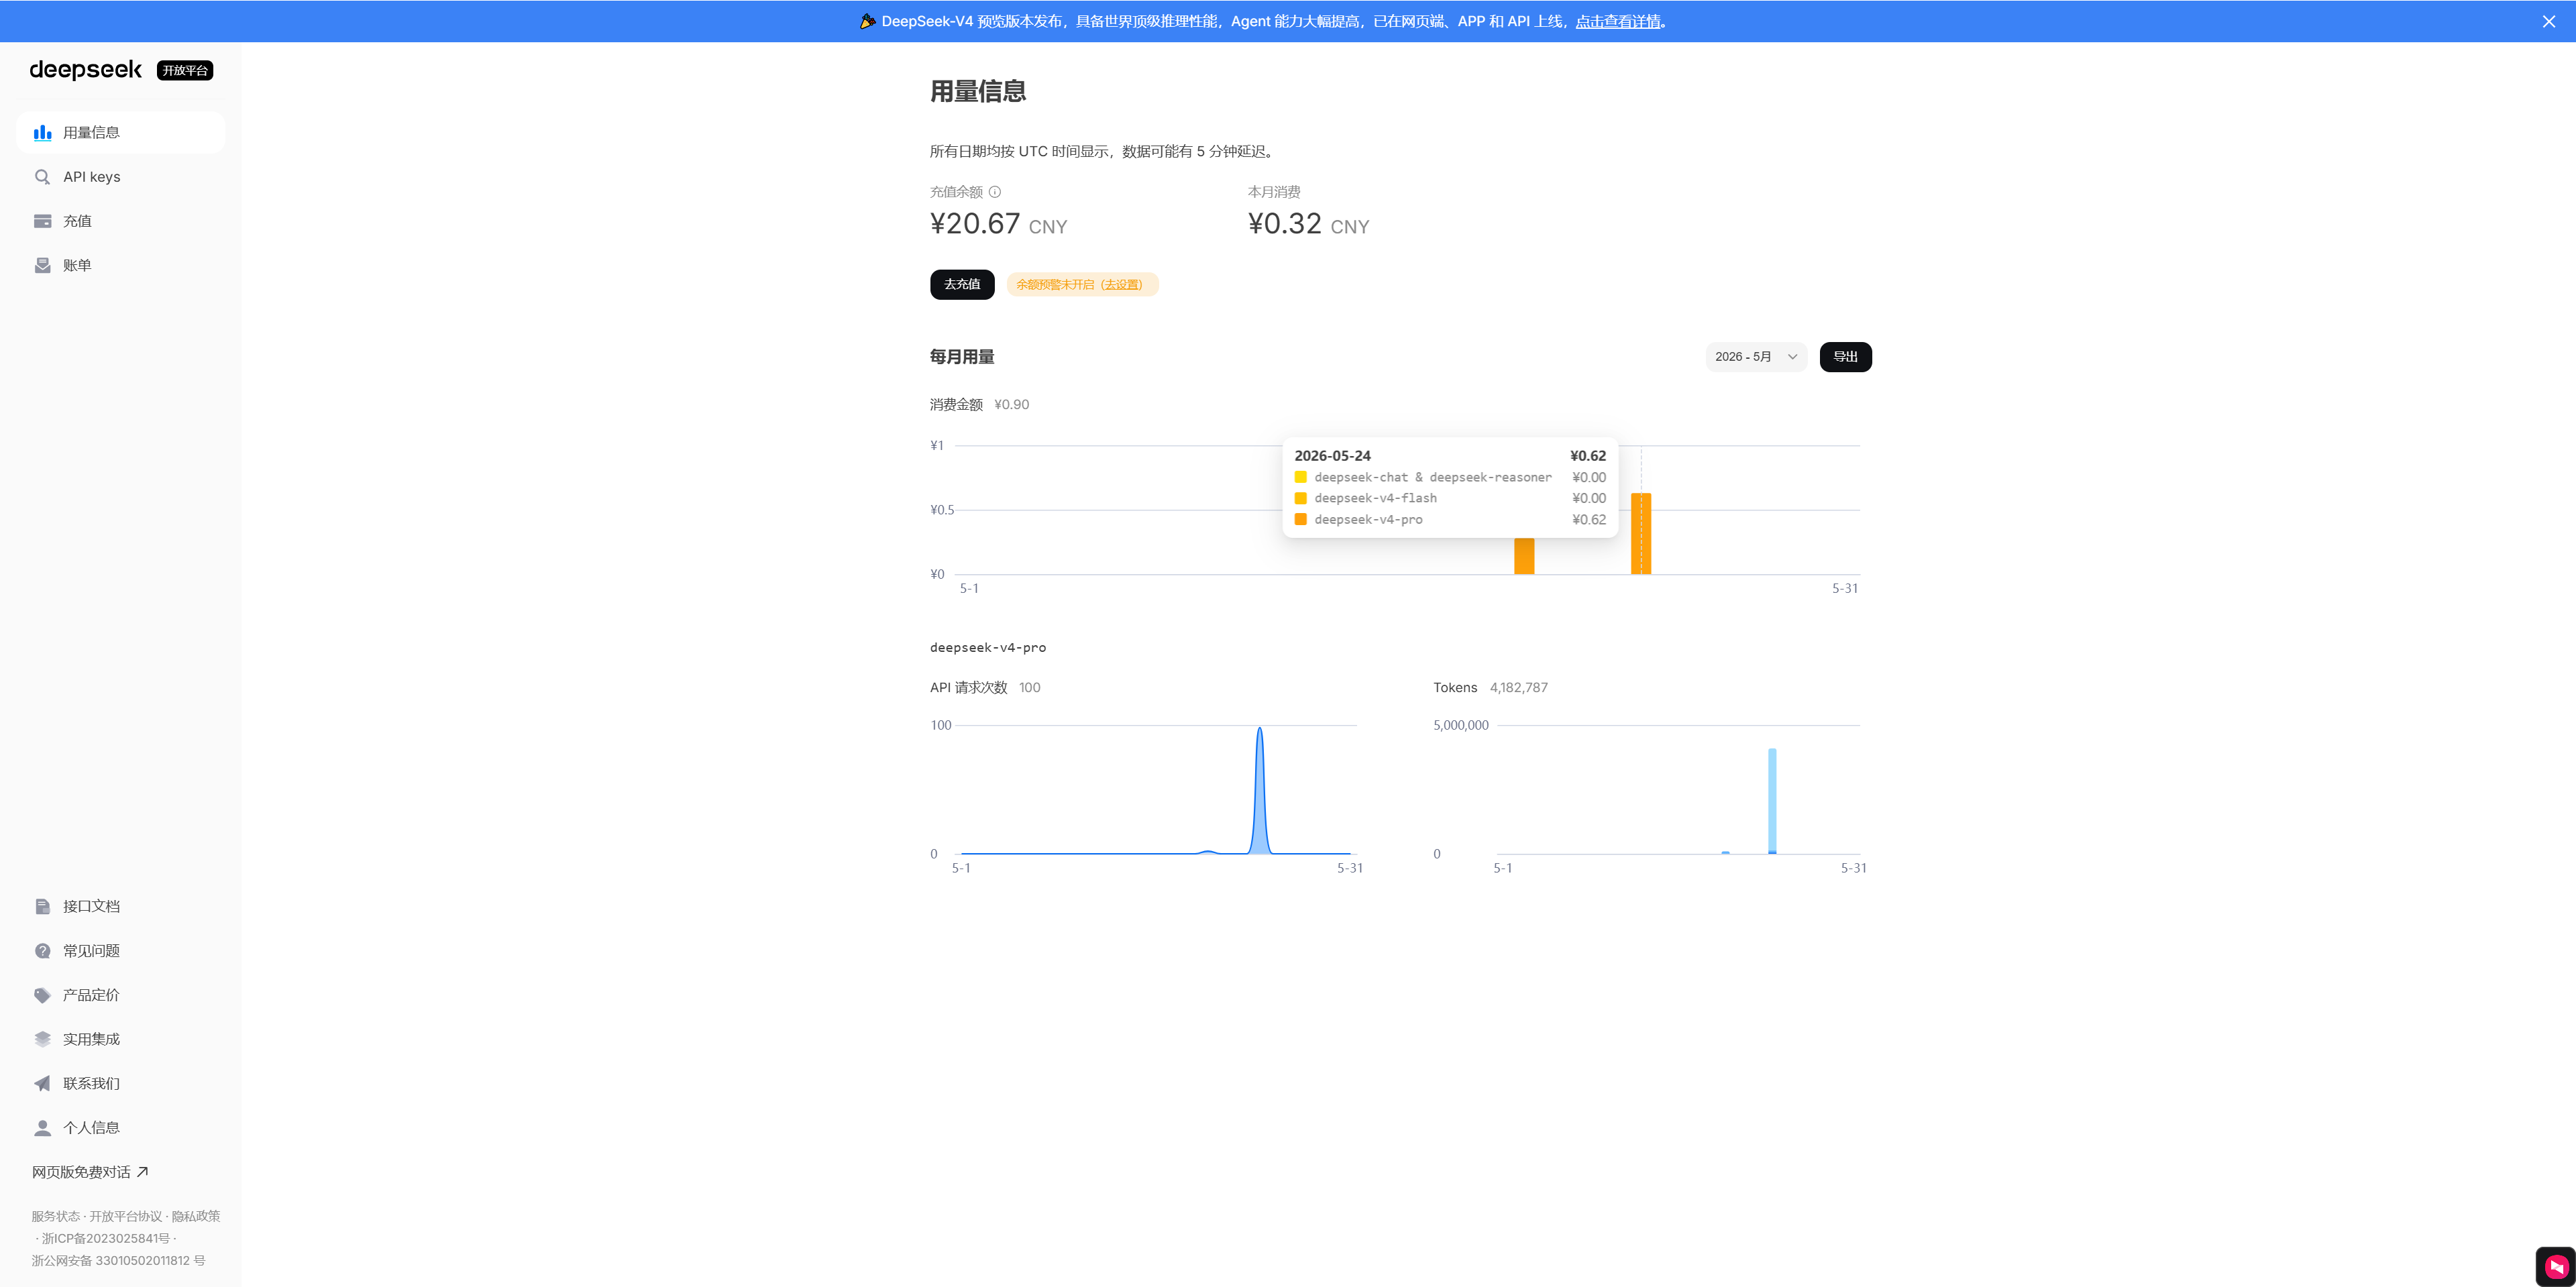Click the info icon next to 充值余额
Viewport: 2576px width, 1287px height.
995,192
